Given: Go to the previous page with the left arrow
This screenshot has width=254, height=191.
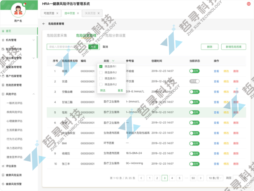Looking at the screenshot, I should 141,178.
